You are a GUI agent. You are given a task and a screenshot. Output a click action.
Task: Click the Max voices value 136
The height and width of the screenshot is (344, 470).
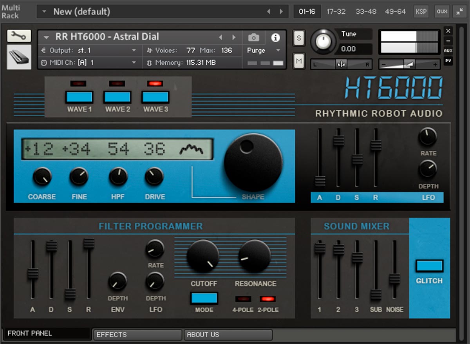(227, 51)
